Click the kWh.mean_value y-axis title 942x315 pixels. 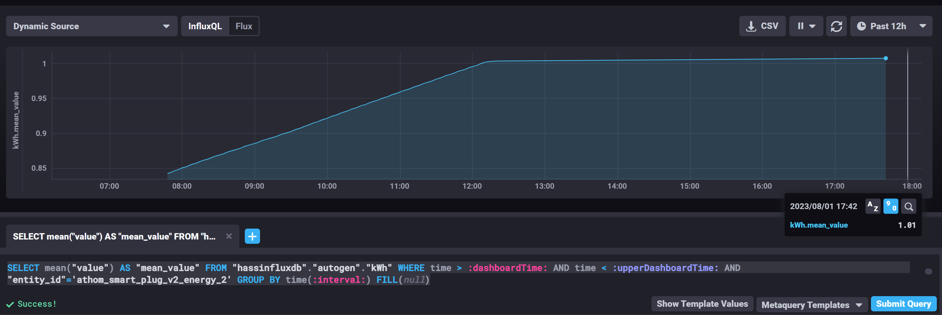[15, 120]
